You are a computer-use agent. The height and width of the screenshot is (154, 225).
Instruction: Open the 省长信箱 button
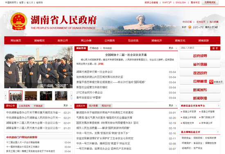[200, 64]
